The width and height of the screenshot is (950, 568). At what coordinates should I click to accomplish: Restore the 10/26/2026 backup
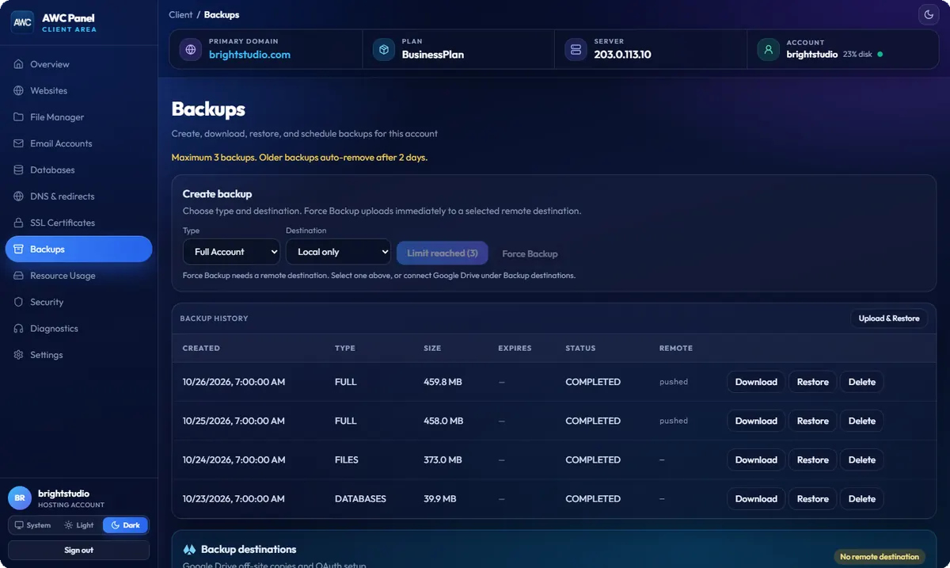pyautogui.click(x=812, y=382)
